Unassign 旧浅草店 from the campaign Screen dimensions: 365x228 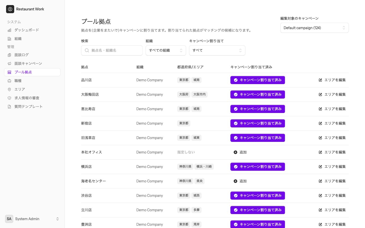point(258,138)
